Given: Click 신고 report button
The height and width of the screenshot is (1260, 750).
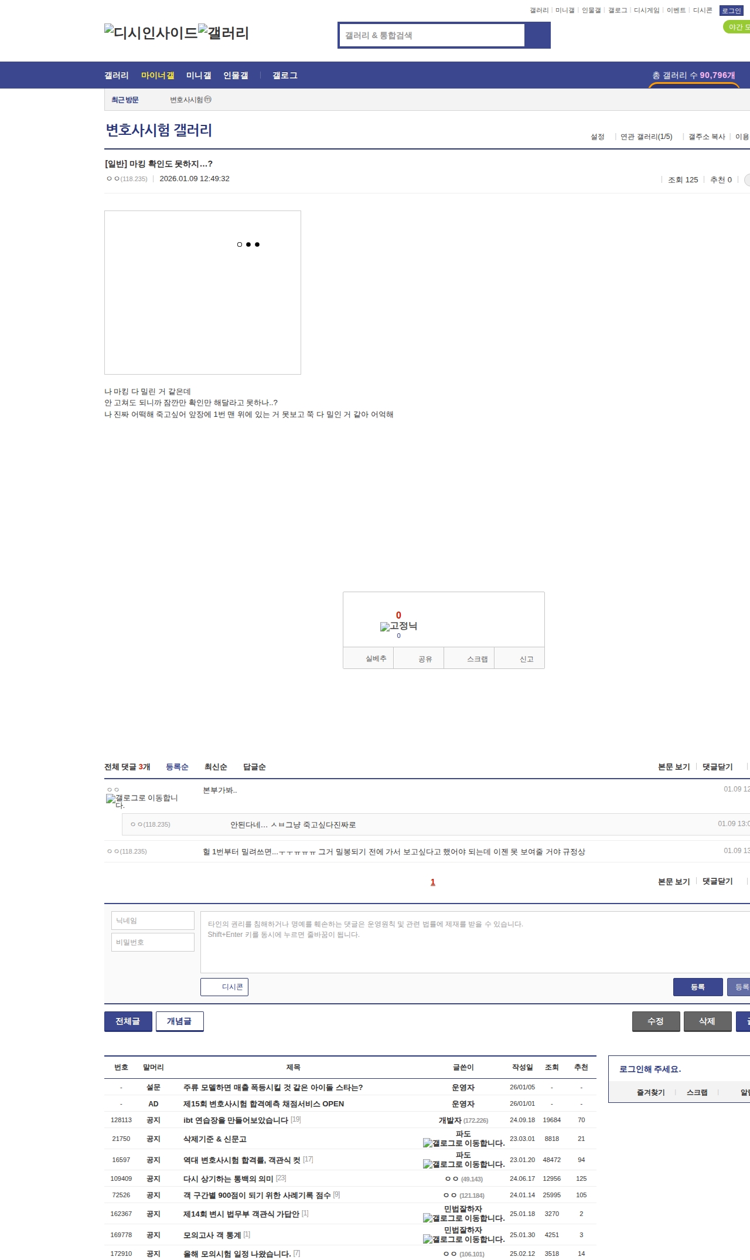Looking at the screenshot, I should (520, 658).
